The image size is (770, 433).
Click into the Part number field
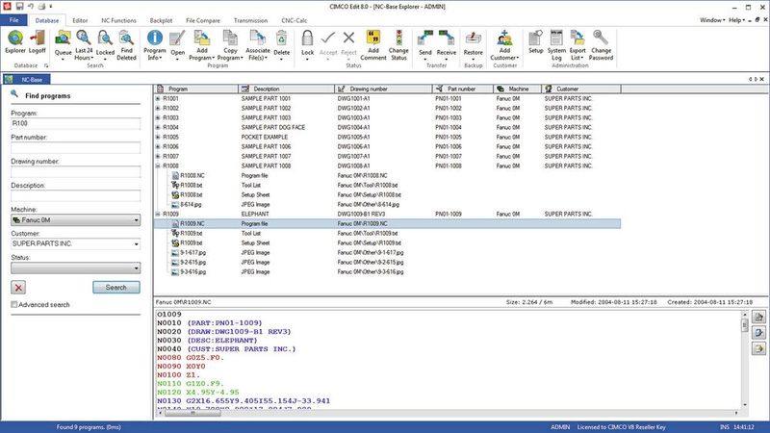[x=76, y=148]
